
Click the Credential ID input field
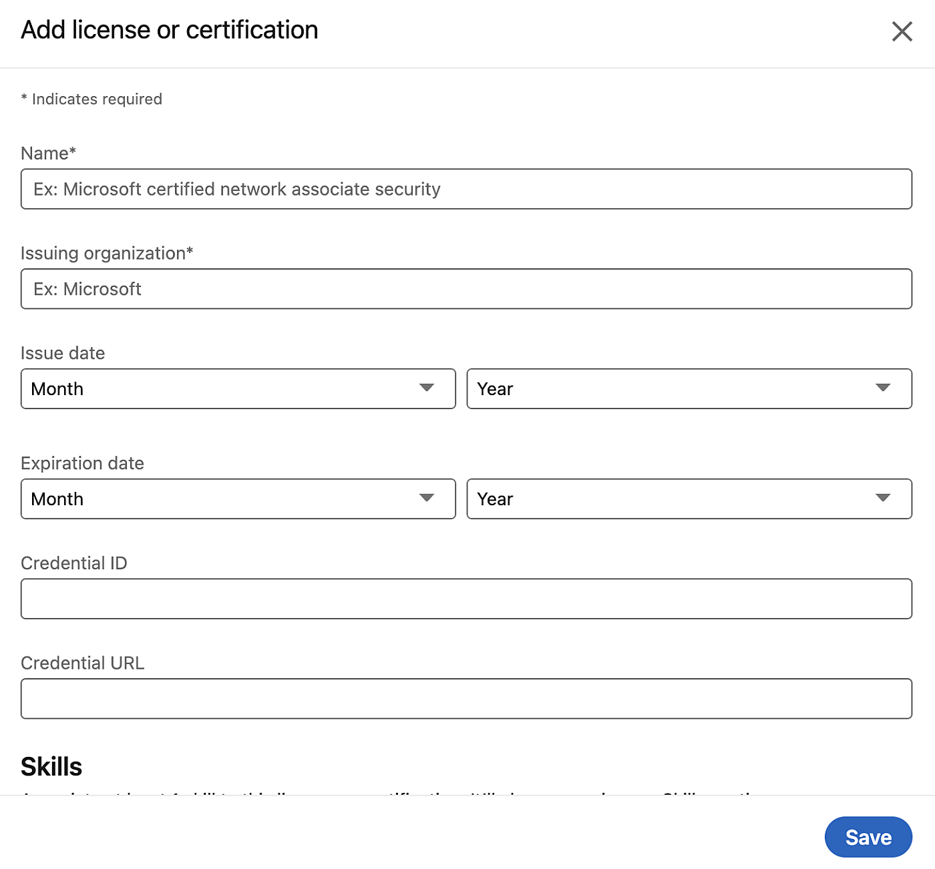click(x=466, y=599)
